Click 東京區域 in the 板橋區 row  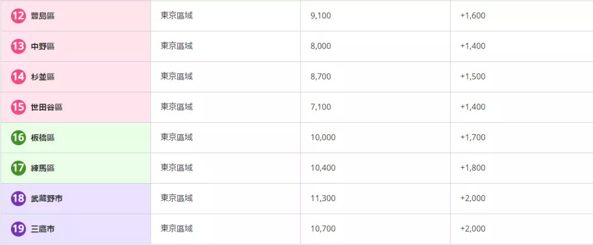pyautogui.click(x=177, y=138)
